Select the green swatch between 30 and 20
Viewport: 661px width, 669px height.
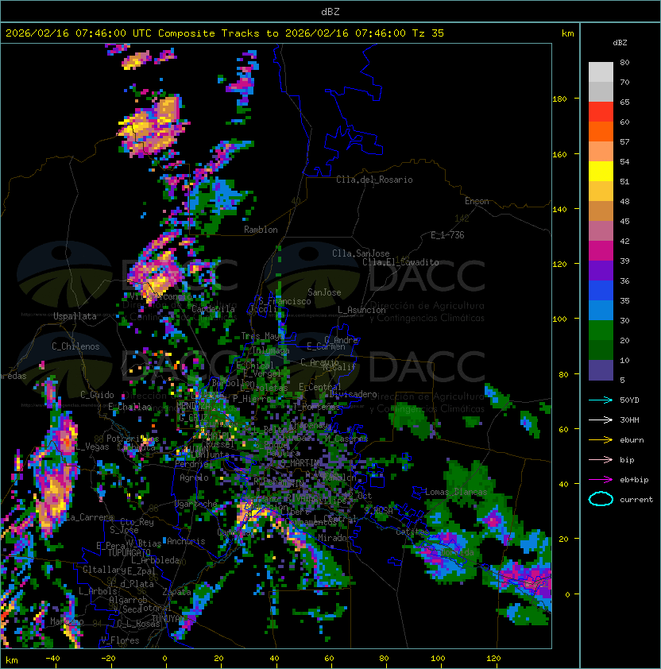pos(601,331)
